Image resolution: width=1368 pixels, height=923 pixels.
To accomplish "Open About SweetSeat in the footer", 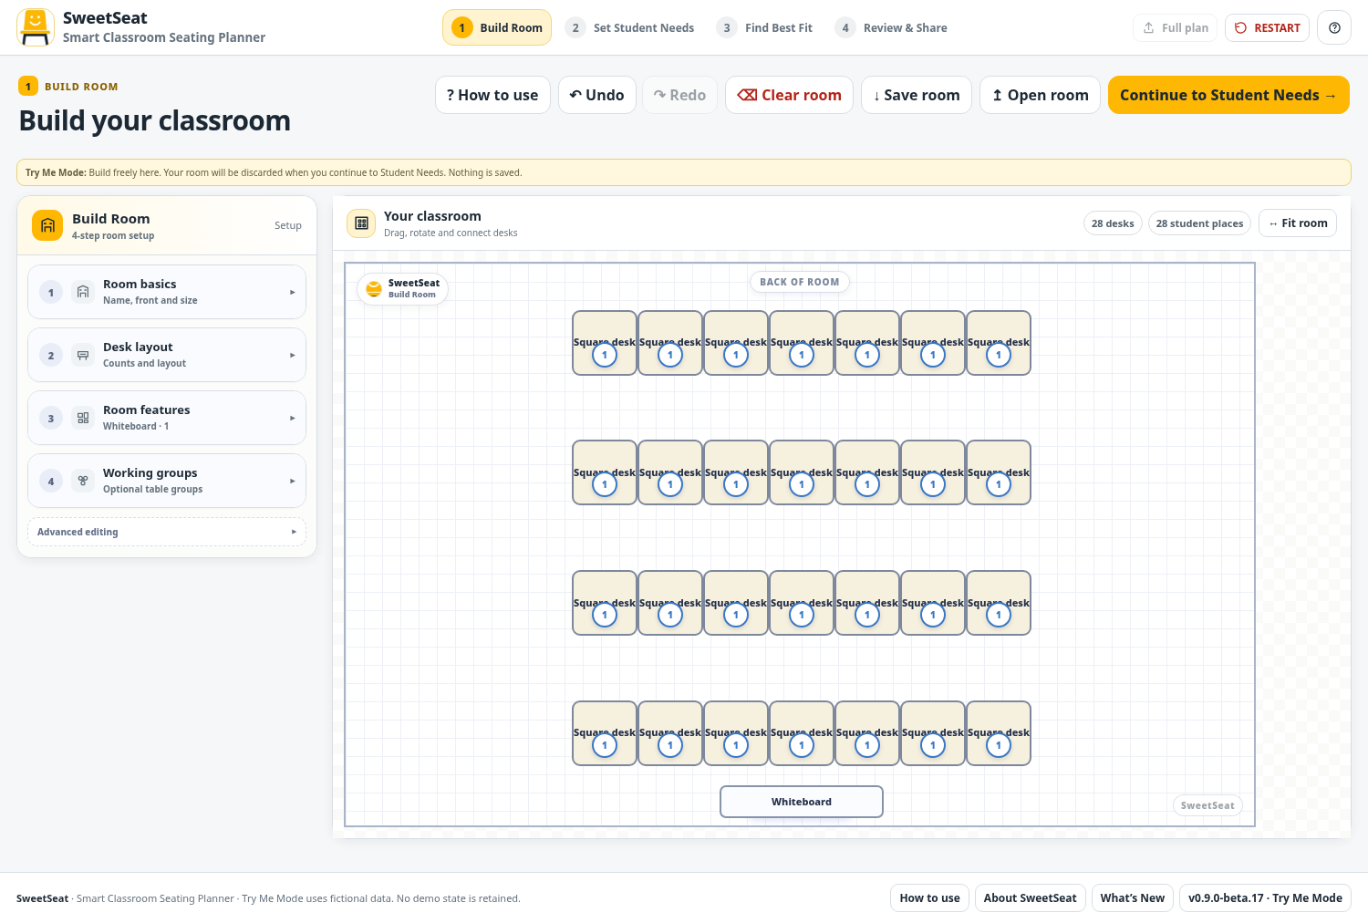I will (x=1030, y=898).
